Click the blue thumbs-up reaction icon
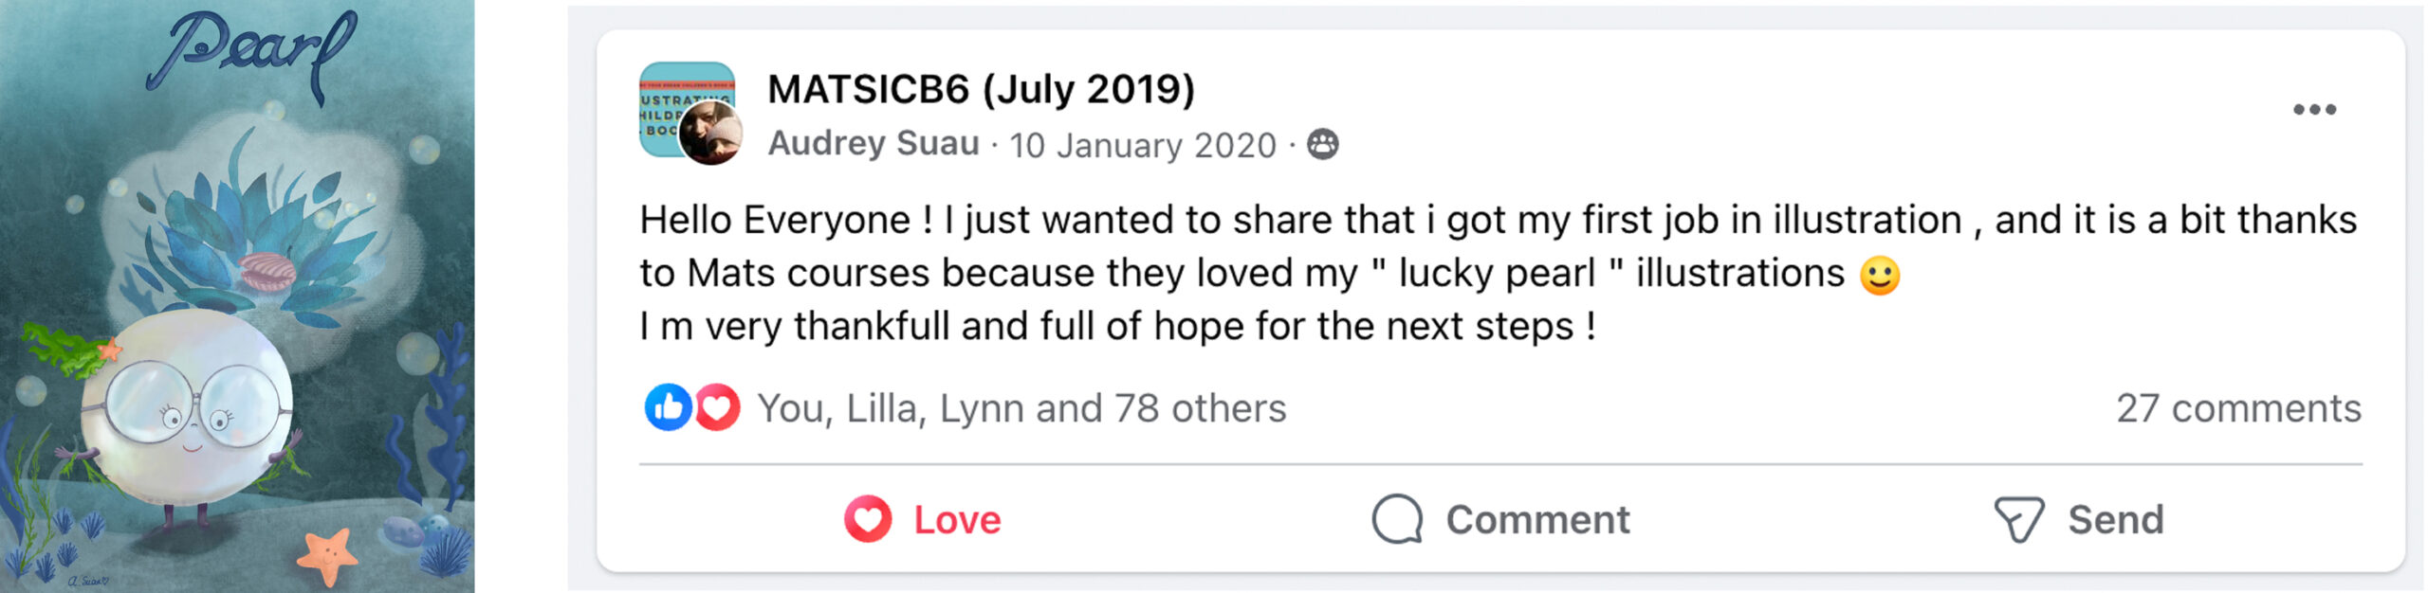The image size is (2428, 593). coord(668,408)
